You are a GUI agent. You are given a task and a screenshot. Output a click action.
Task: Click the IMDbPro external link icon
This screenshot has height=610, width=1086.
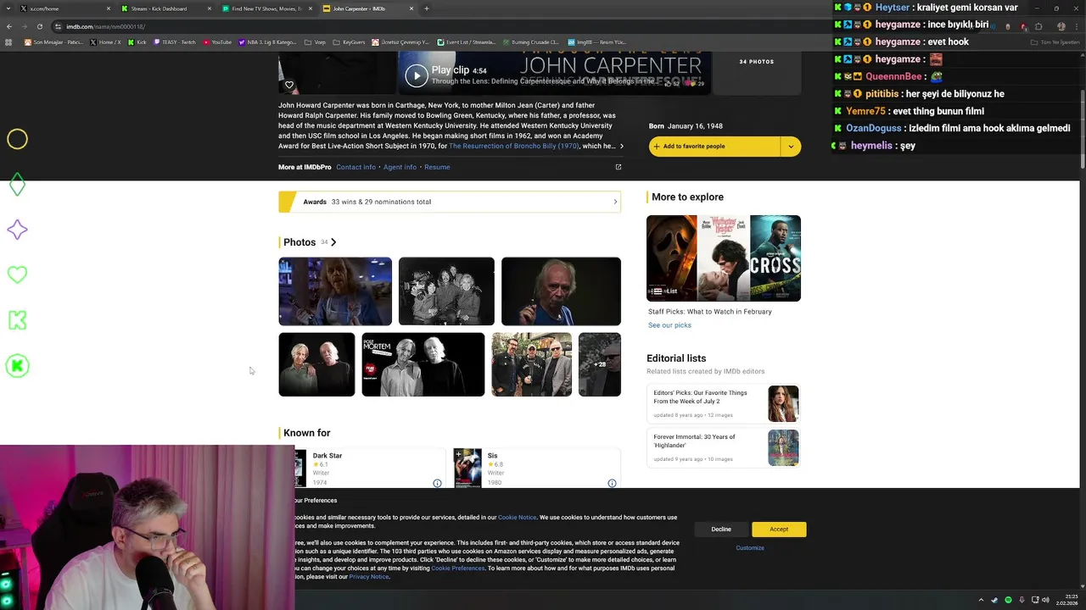pyautogui.click(x=618, y=167)
